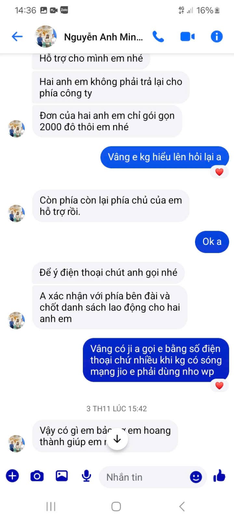Start a video call with camera icon
Image resolution: width=234 pixels, height=521 pixels.
click(187, 37)
